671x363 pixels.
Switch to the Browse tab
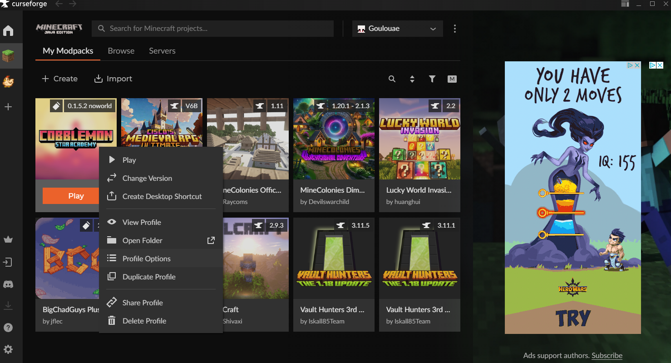click(x=121, y=51)
